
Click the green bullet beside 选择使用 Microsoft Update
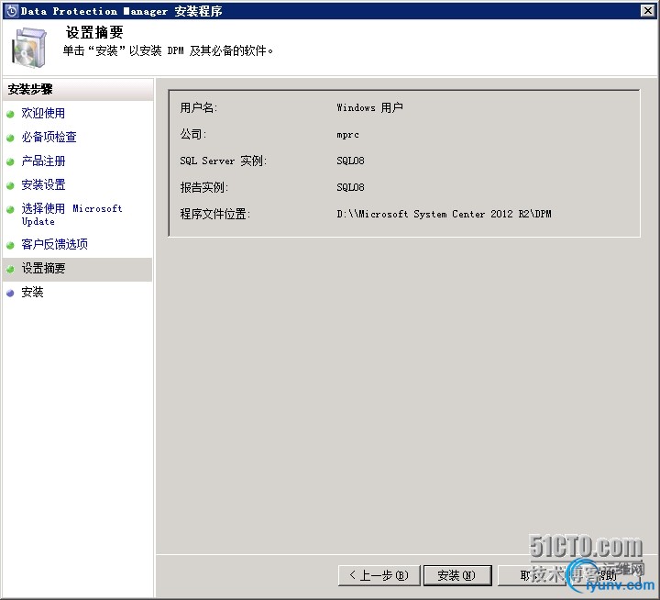coord(10,209)
